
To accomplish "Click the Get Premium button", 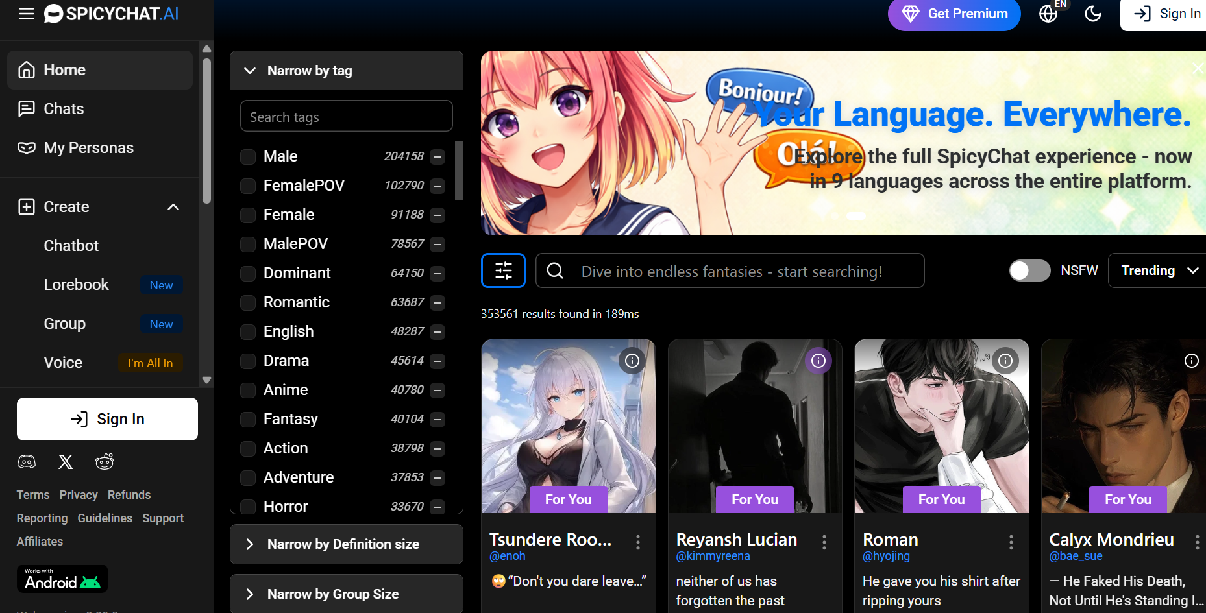I will pyautogui.click(x=954, y=13).
